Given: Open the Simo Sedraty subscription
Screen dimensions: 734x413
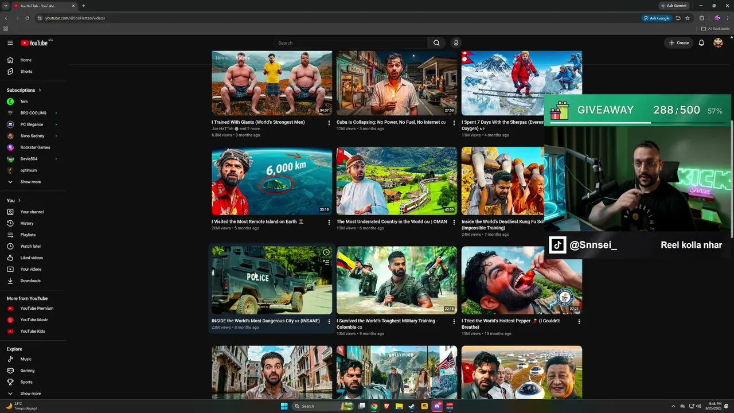Looking at the screenshot, I should point(33,136).
